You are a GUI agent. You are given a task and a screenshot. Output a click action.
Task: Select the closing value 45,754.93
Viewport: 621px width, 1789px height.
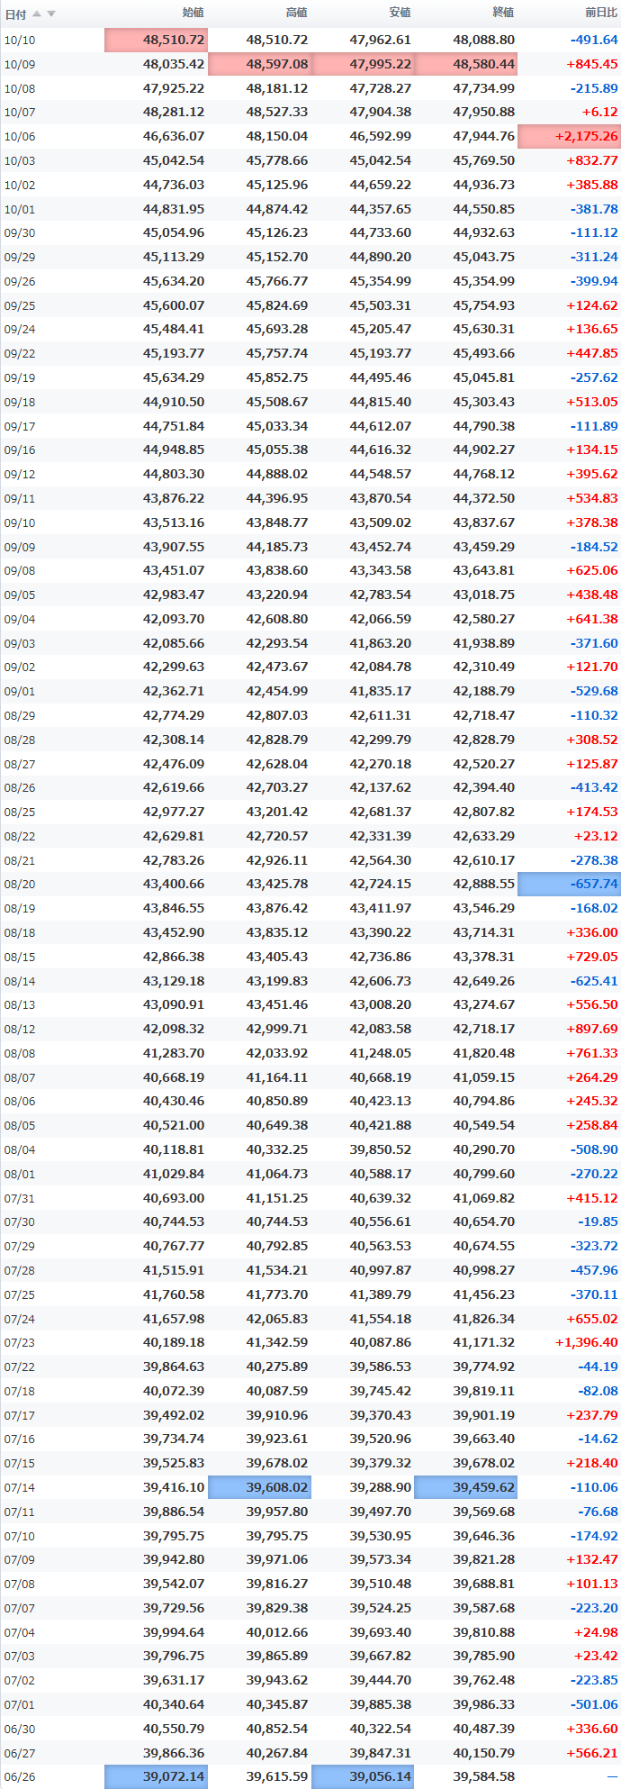click(x=484, y=305)
